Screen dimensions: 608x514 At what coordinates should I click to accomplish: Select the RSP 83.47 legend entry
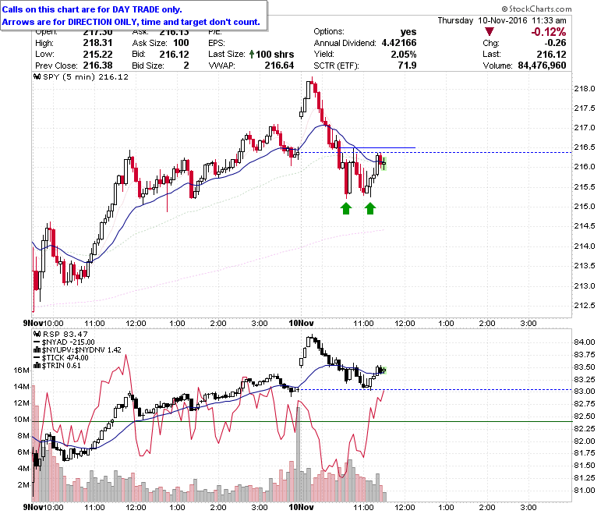[65, 334]
